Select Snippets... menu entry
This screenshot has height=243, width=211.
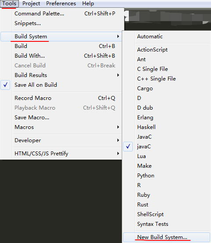click(61, 23)
